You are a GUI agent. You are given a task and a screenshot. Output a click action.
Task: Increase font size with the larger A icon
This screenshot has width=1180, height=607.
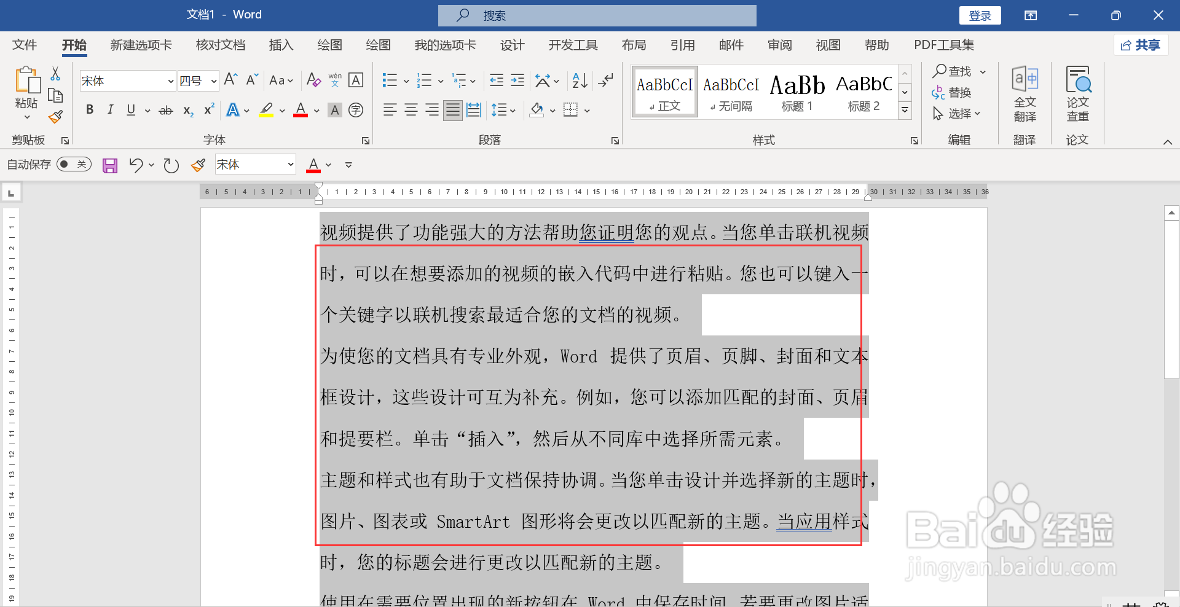click(231, 80)
